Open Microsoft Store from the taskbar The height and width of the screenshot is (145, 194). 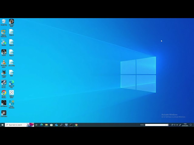coord(51,125)
